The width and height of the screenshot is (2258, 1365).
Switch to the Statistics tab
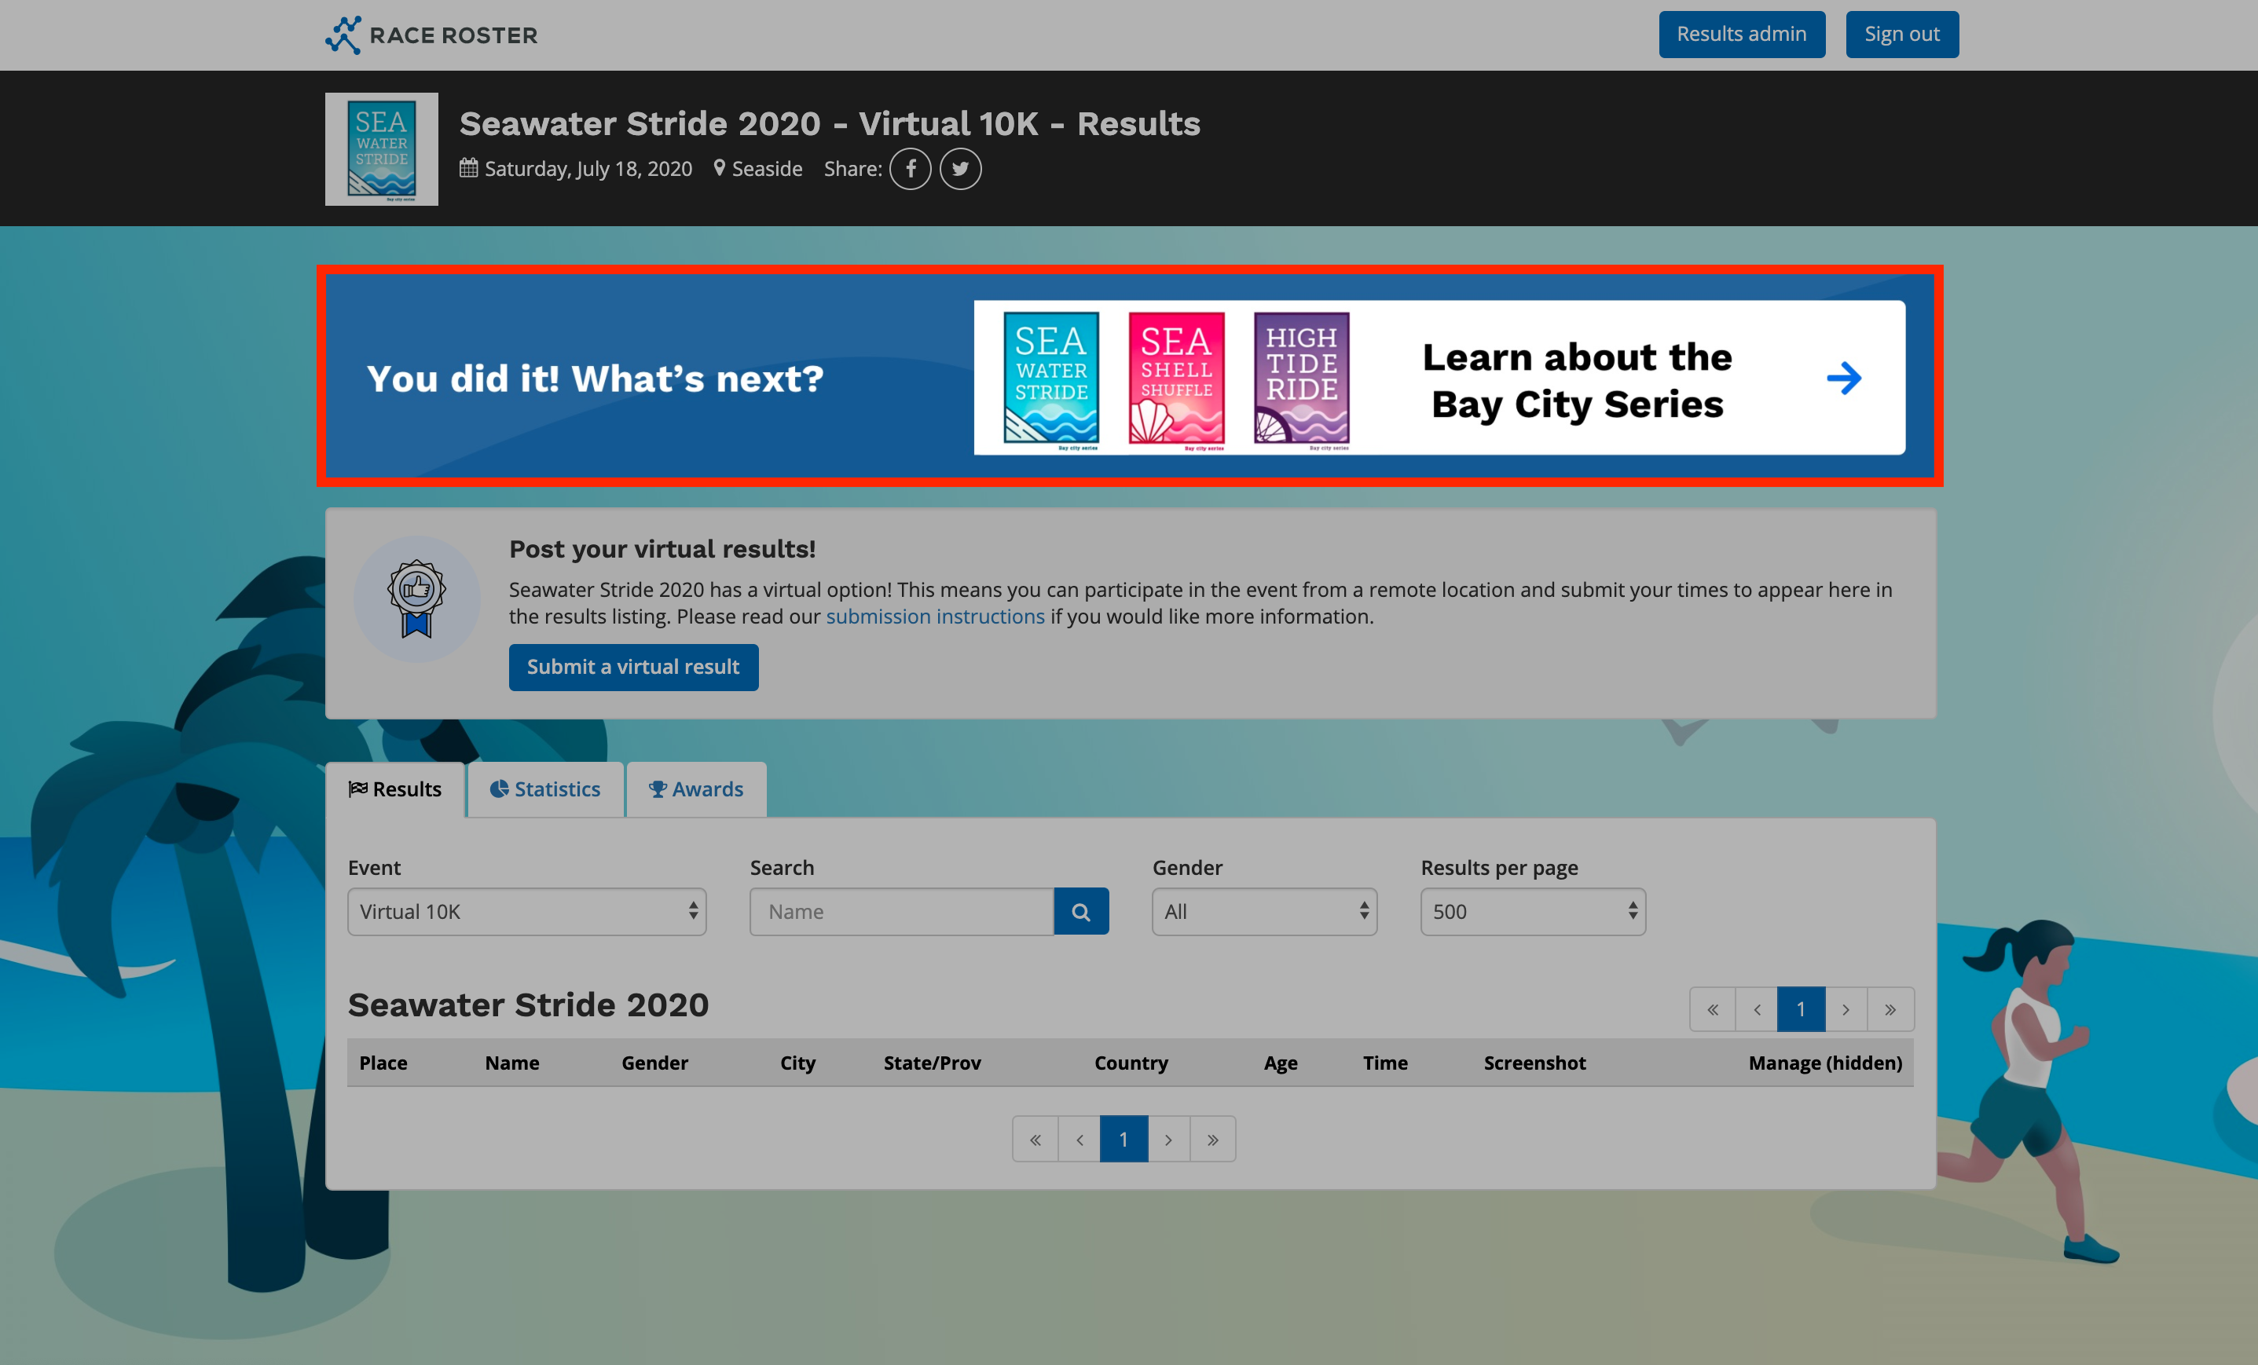545,789
